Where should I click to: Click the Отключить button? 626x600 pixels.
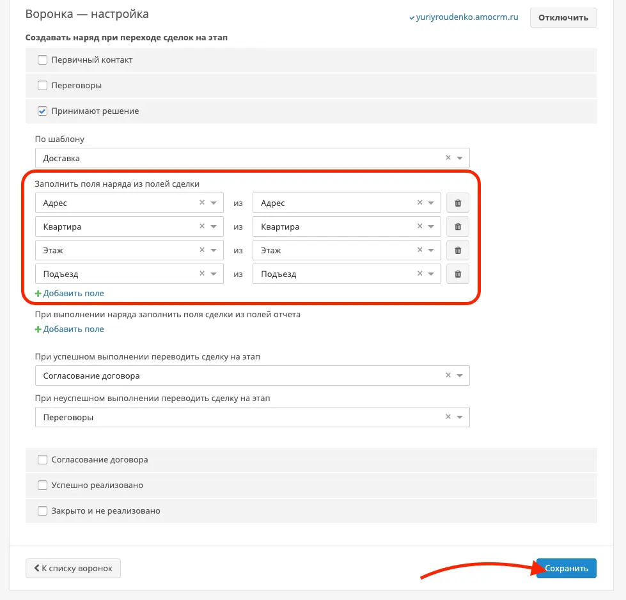point(563,17)
